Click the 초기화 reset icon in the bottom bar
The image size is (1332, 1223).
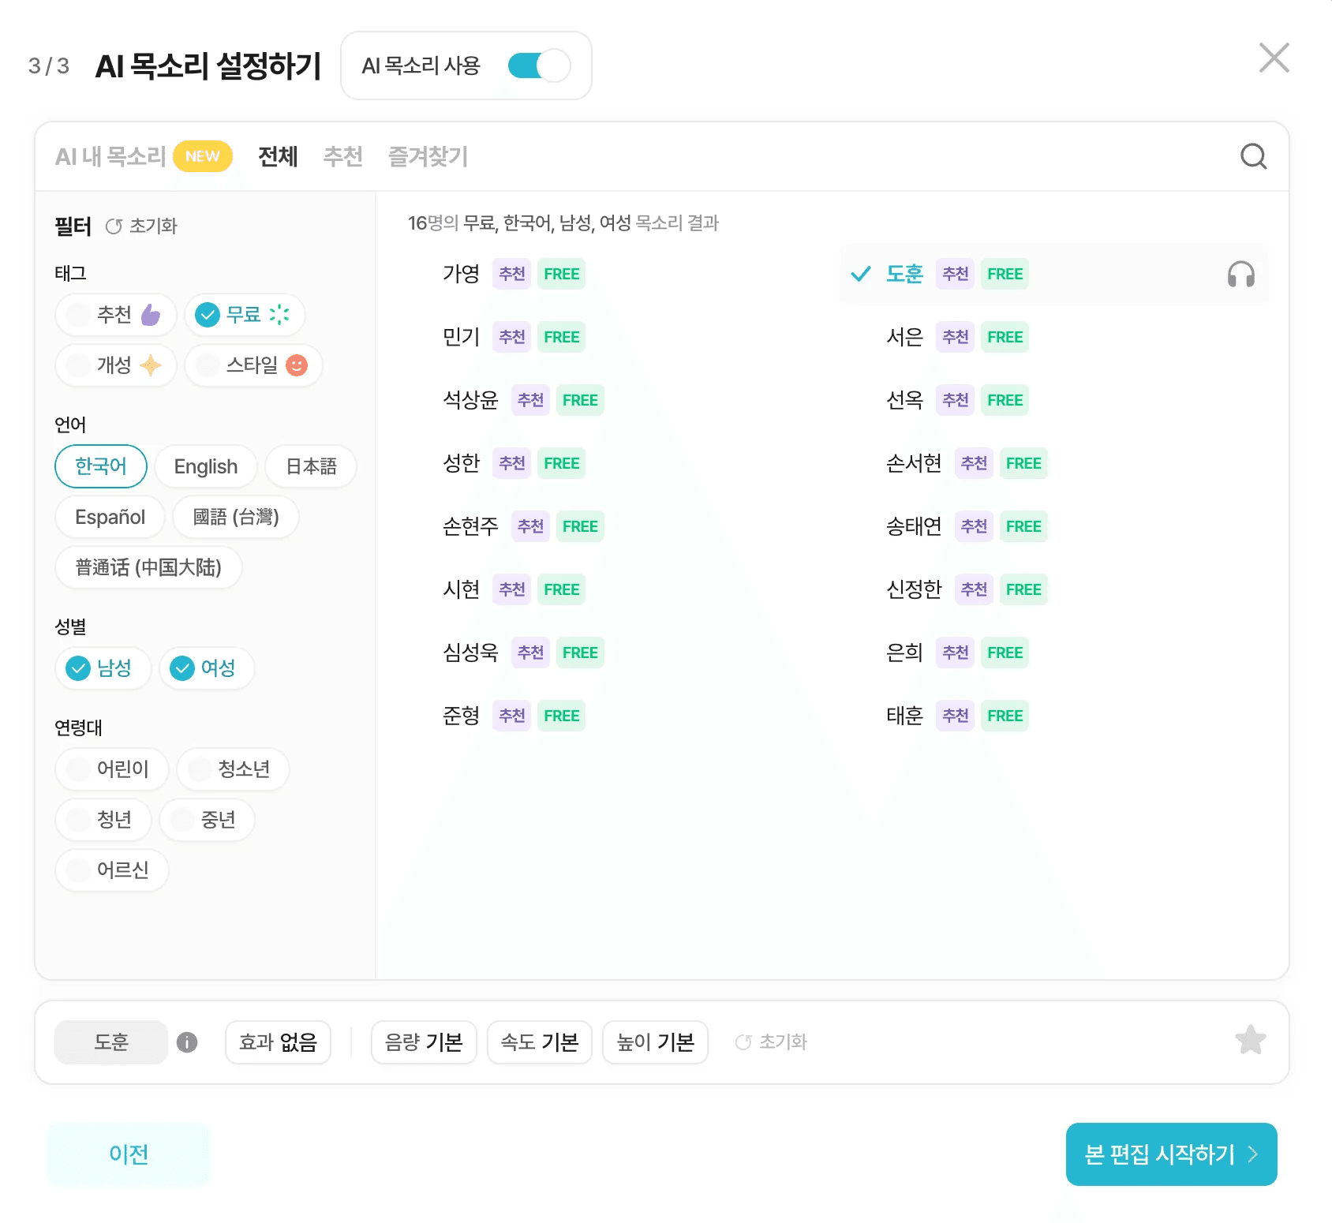click(x=743, y=1042)
